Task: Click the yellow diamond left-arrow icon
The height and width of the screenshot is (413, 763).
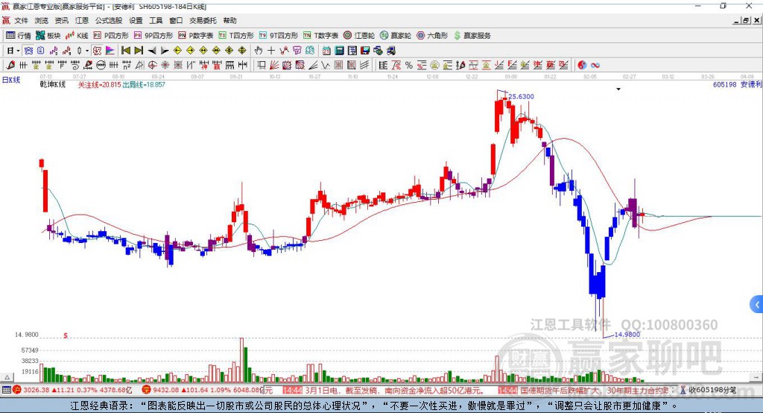Action: (177, 50)
